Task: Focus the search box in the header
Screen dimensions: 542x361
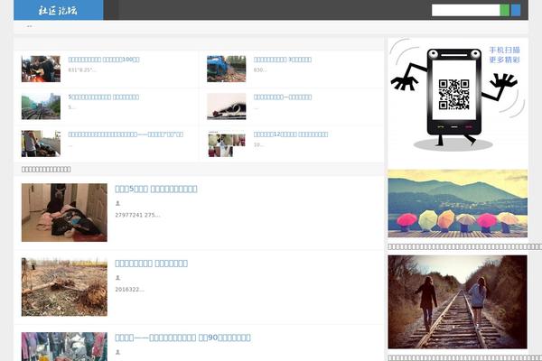Action: [465, 10]
